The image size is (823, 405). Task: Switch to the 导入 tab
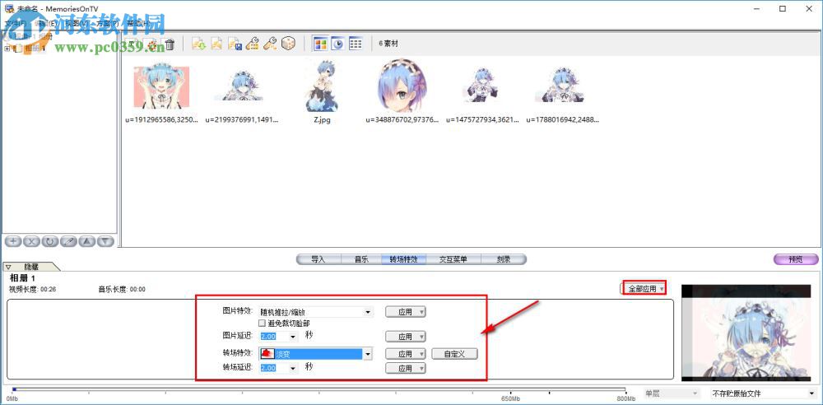click(319, 259)
